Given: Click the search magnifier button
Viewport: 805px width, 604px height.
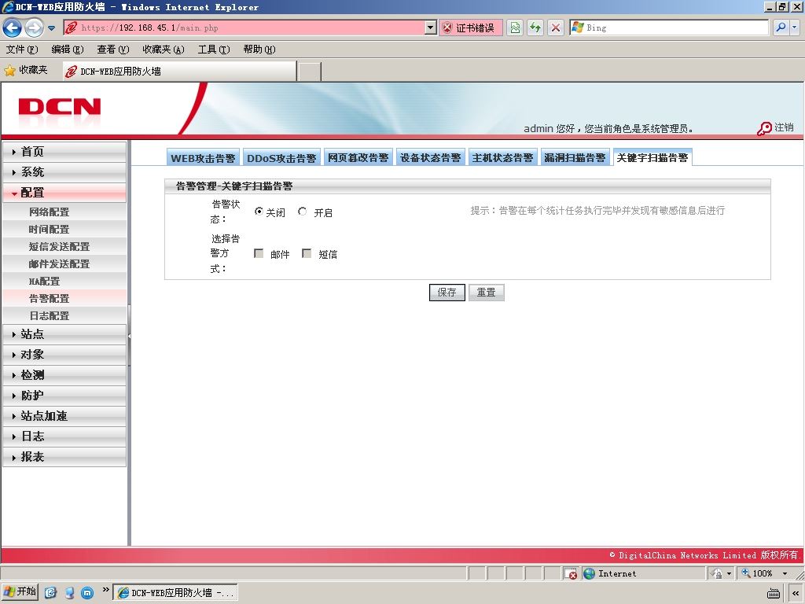Looking at the screenshot, I should [x=781, y=28].
